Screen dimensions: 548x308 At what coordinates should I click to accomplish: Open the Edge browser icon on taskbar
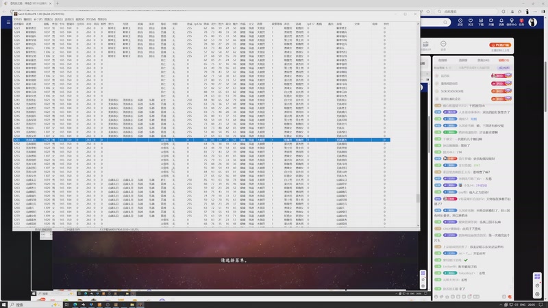tap(75, 305)
